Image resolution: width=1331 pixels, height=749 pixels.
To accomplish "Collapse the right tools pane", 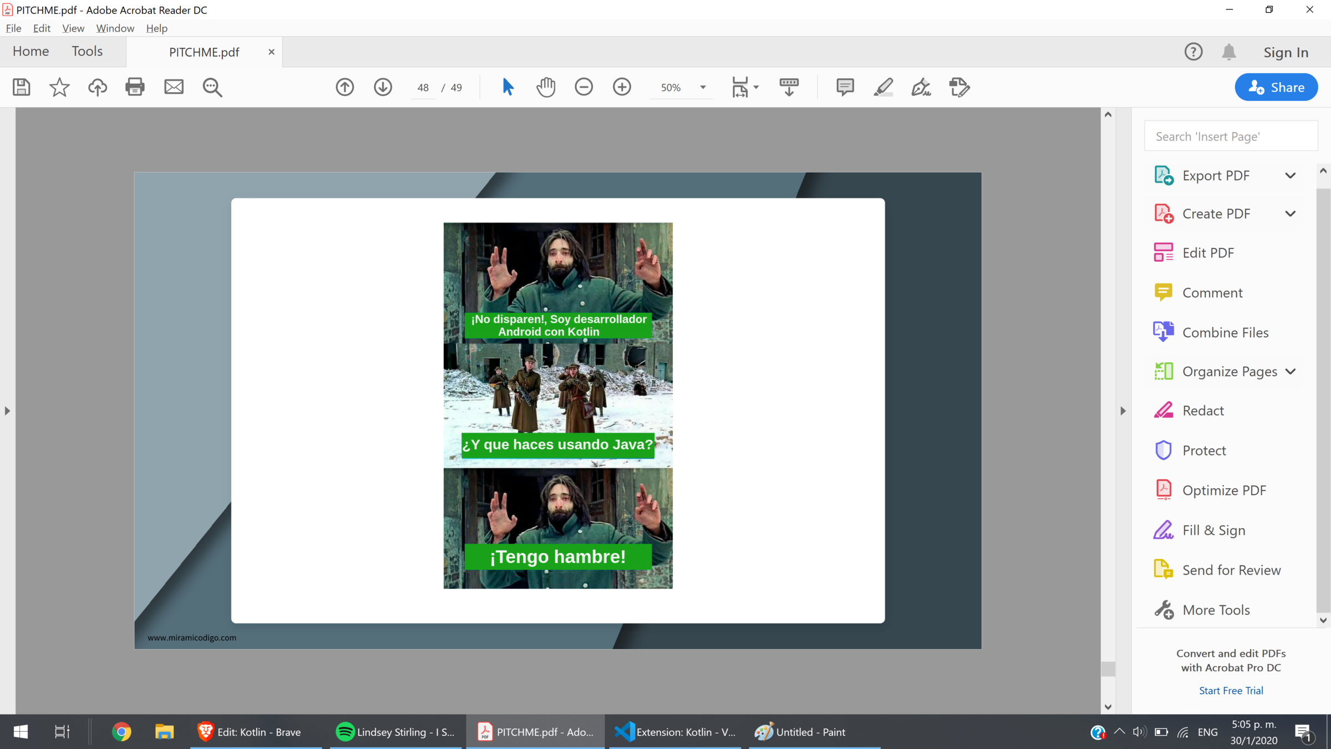I will [x=1123, y=411].
